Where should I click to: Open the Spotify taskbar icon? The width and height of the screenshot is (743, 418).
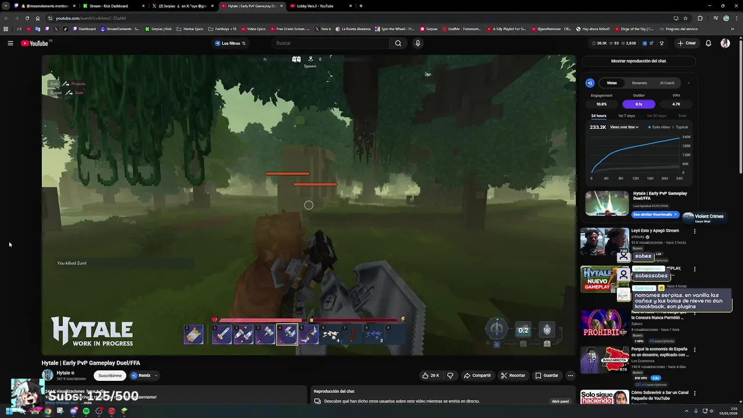click(x=86, y=411)
